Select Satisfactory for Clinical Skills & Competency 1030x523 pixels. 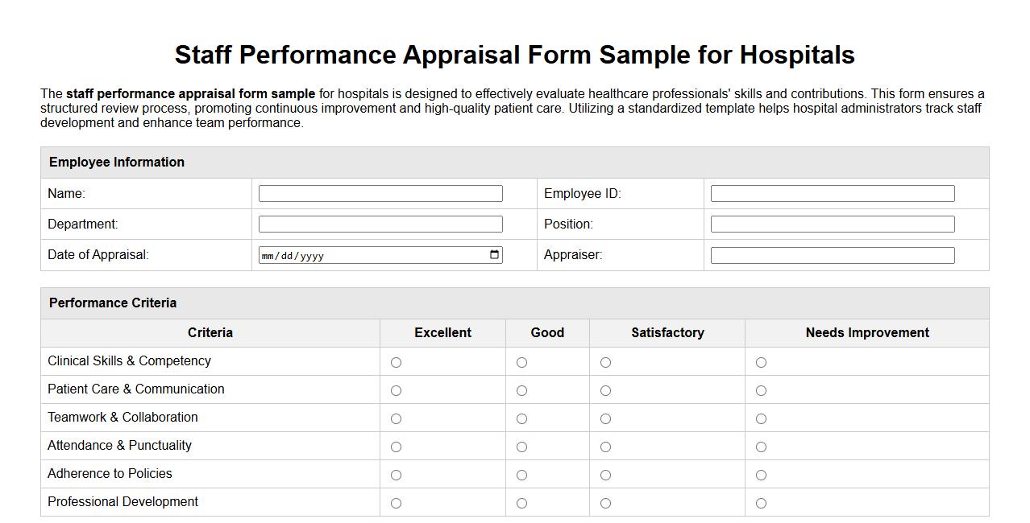(x=605, y=362)
